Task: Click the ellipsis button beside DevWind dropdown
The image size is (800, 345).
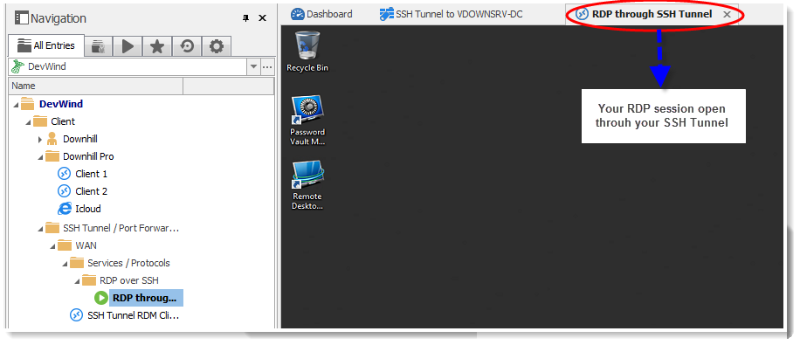Action: point(268,66)
